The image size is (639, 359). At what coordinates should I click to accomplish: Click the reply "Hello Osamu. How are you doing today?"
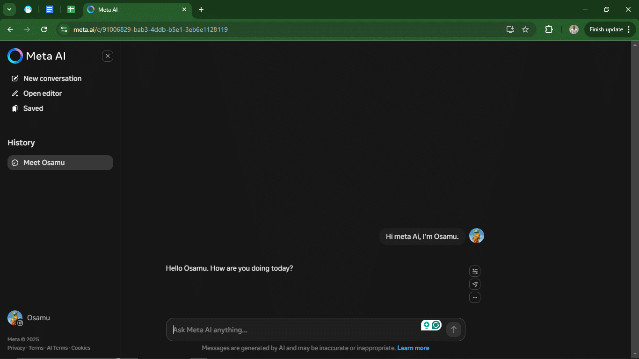(229, 268)
